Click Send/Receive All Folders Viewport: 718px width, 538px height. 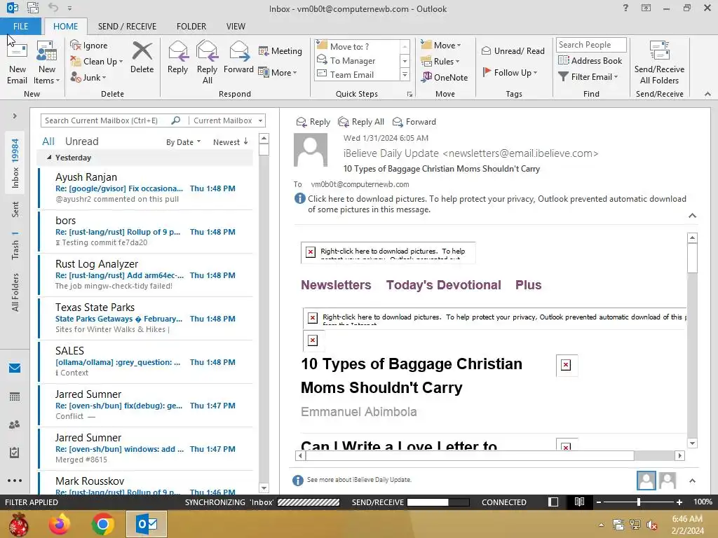coord(659,62)
